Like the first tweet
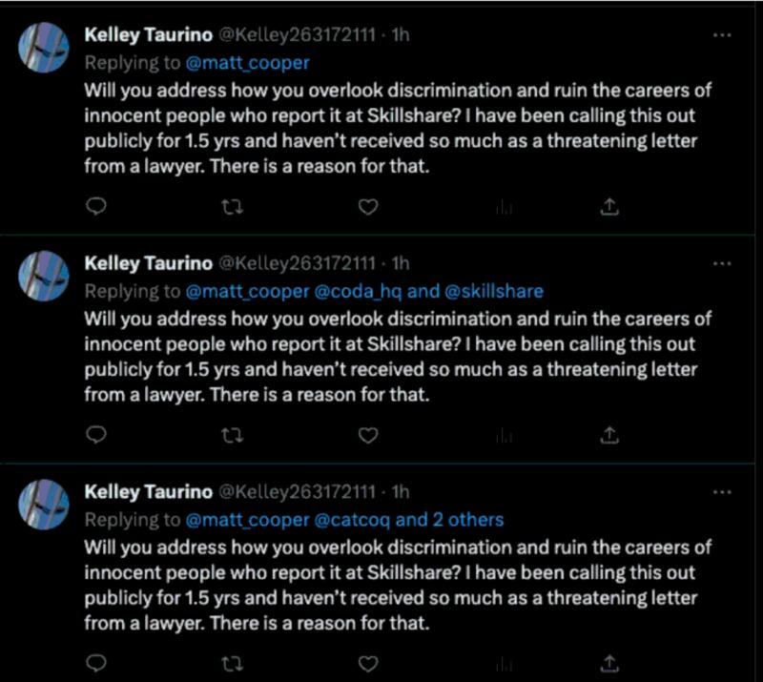 point(367,204)
